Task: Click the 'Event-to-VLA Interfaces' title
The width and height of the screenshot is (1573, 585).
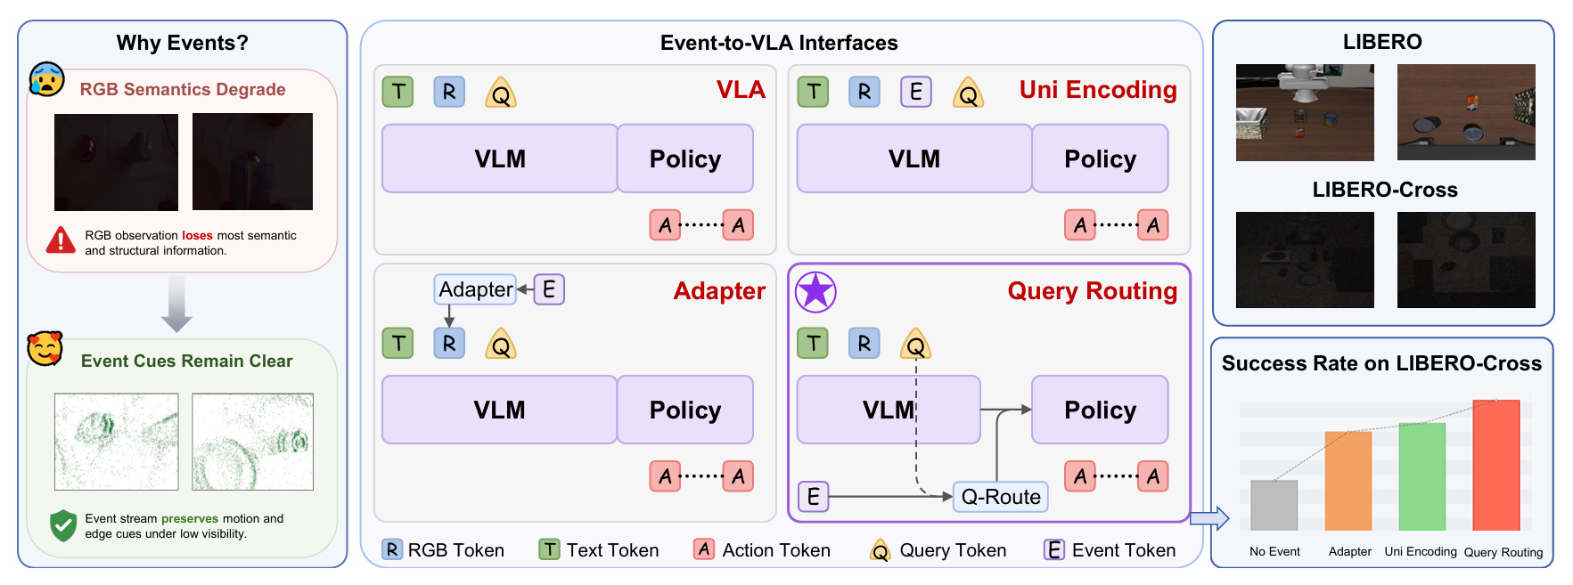Action: 779,43
